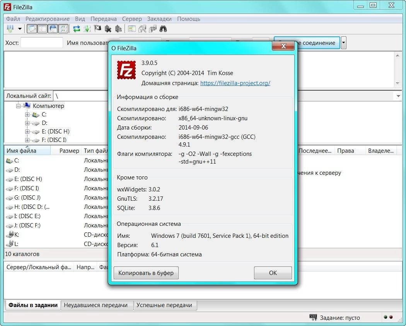Collapse the Компьютер tree node
The height and width of the screenshot is (326, 406).
click(18, 106)
